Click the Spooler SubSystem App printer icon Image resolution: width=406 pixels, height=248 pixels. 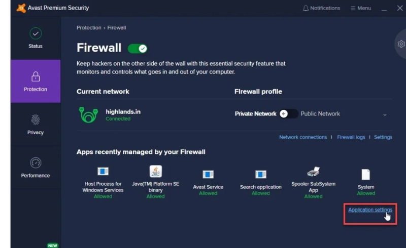coord(313,172)
